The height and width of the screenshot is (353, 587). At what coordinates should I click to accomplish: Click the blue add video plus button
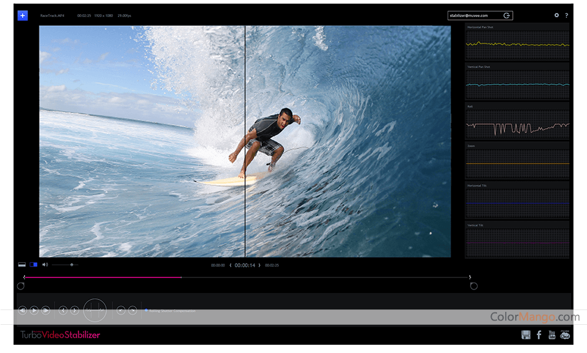(x=22, y=15)
